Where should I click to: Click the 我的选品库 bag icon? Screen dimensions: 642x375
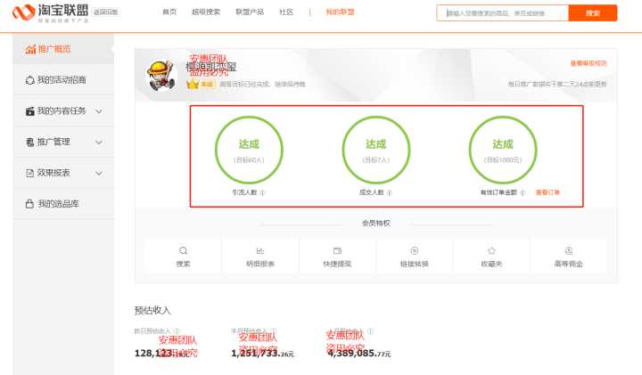29,204
